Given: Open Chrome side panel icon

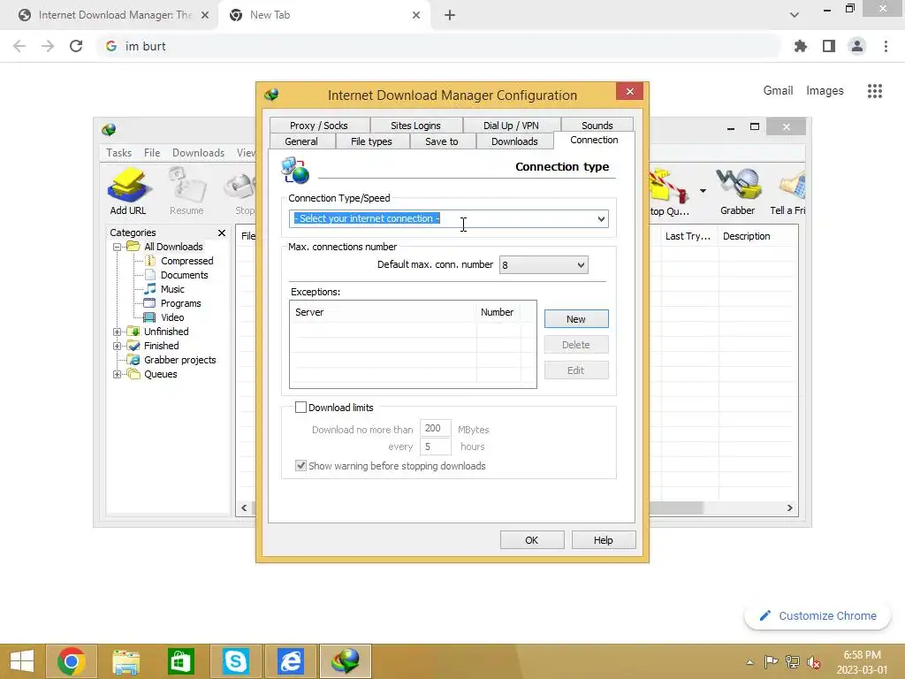Looking at the screenshot, I should (829, 46).
